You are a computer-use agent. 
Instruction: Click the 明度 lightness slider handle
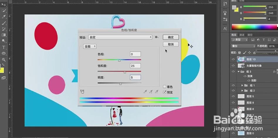[x=121, y=84]
